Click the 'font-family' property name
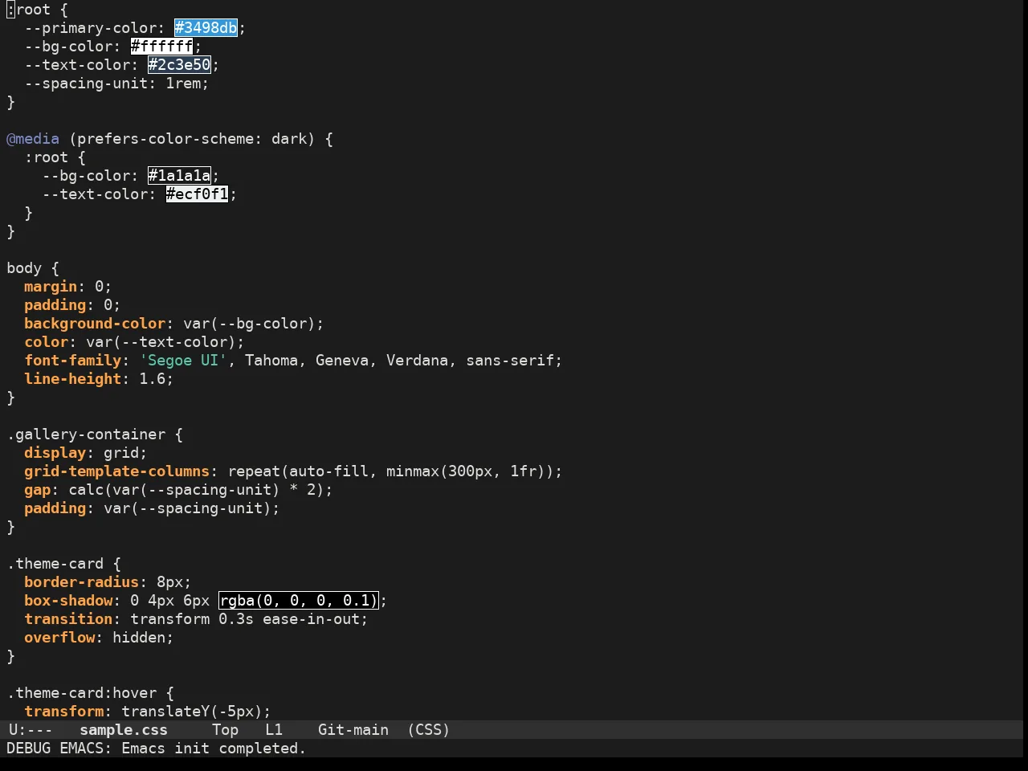Image resolution: width=1028 pixels, height=771 pixels. [x=72, y=361]
